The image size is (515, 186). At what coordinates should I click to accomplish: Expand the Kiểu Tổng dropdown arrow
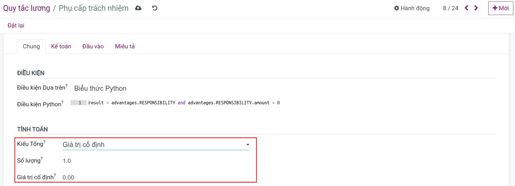click(x=248, y=145)
